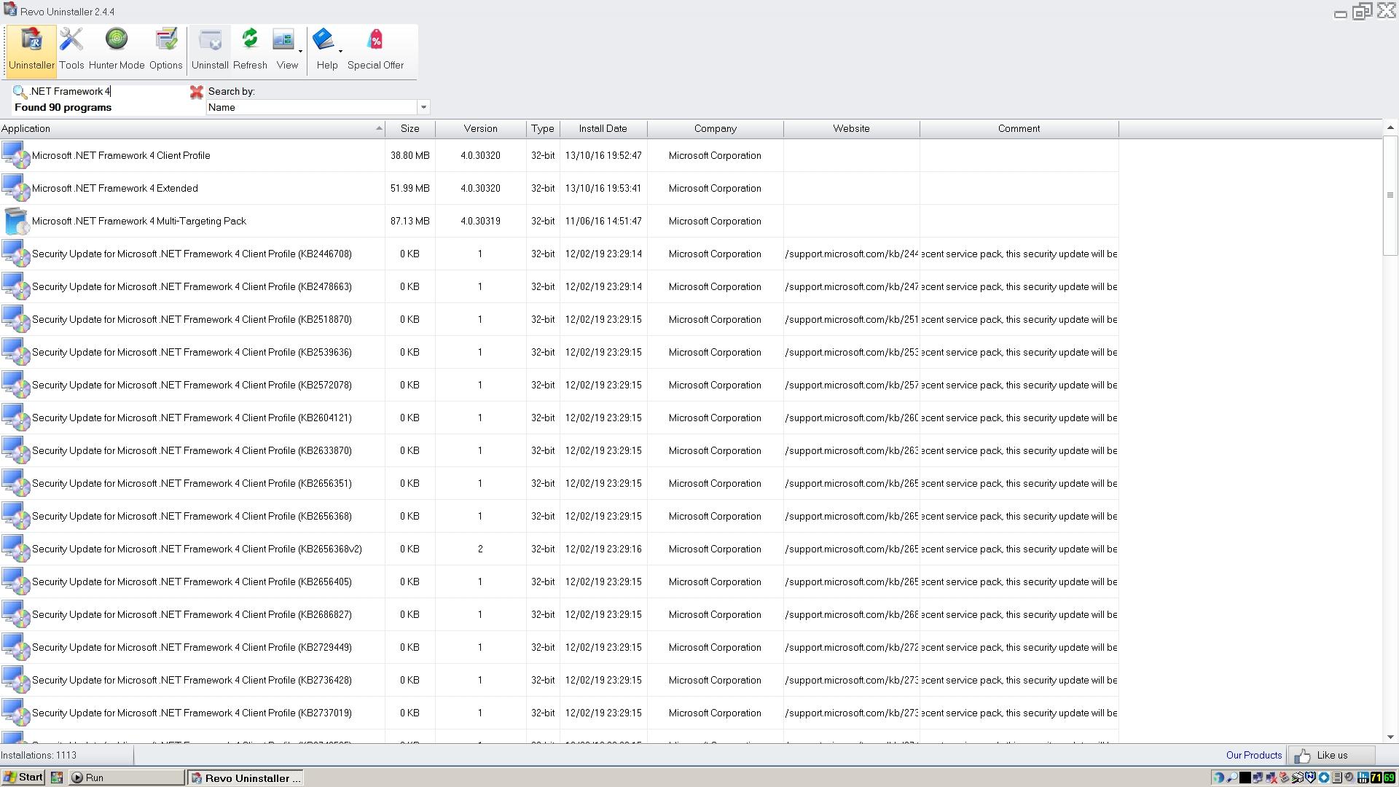Open the Tools icon in toolbar
This screenshot has height=787, width=1399.
[71, 50]
